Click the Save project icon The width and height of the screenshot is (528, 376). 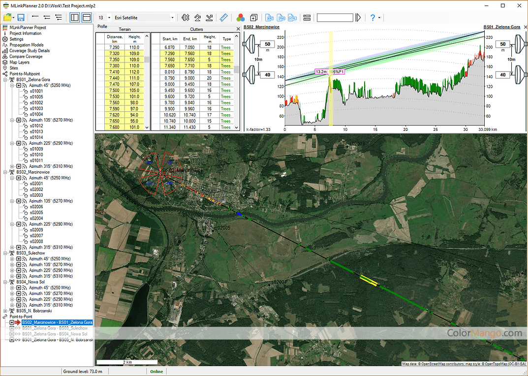21,17
